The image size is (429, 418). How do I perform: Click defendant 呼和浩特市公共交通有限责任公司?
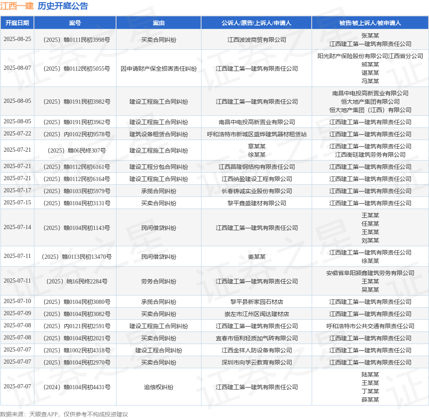370,326
